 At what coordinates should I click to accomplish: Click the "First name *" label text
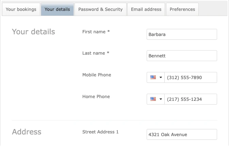point(96,32)
